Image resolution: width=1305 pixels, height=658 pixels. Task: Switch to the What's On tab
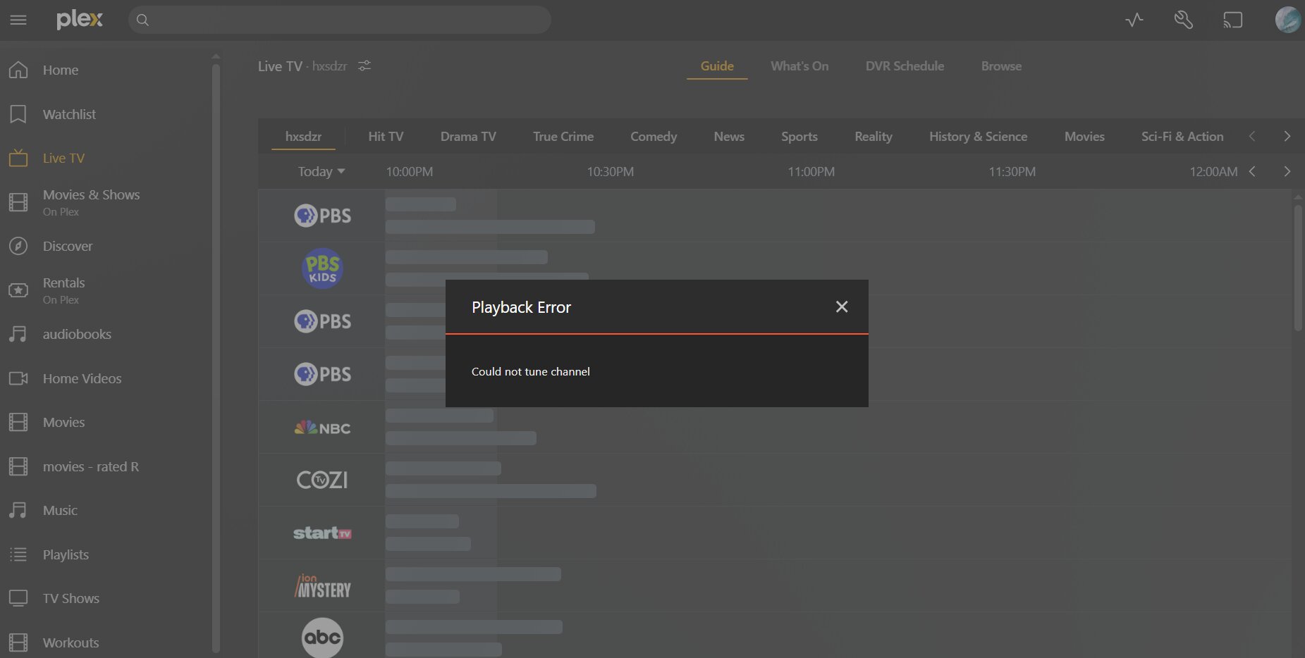pyautogui.click(x=799, y=66)
